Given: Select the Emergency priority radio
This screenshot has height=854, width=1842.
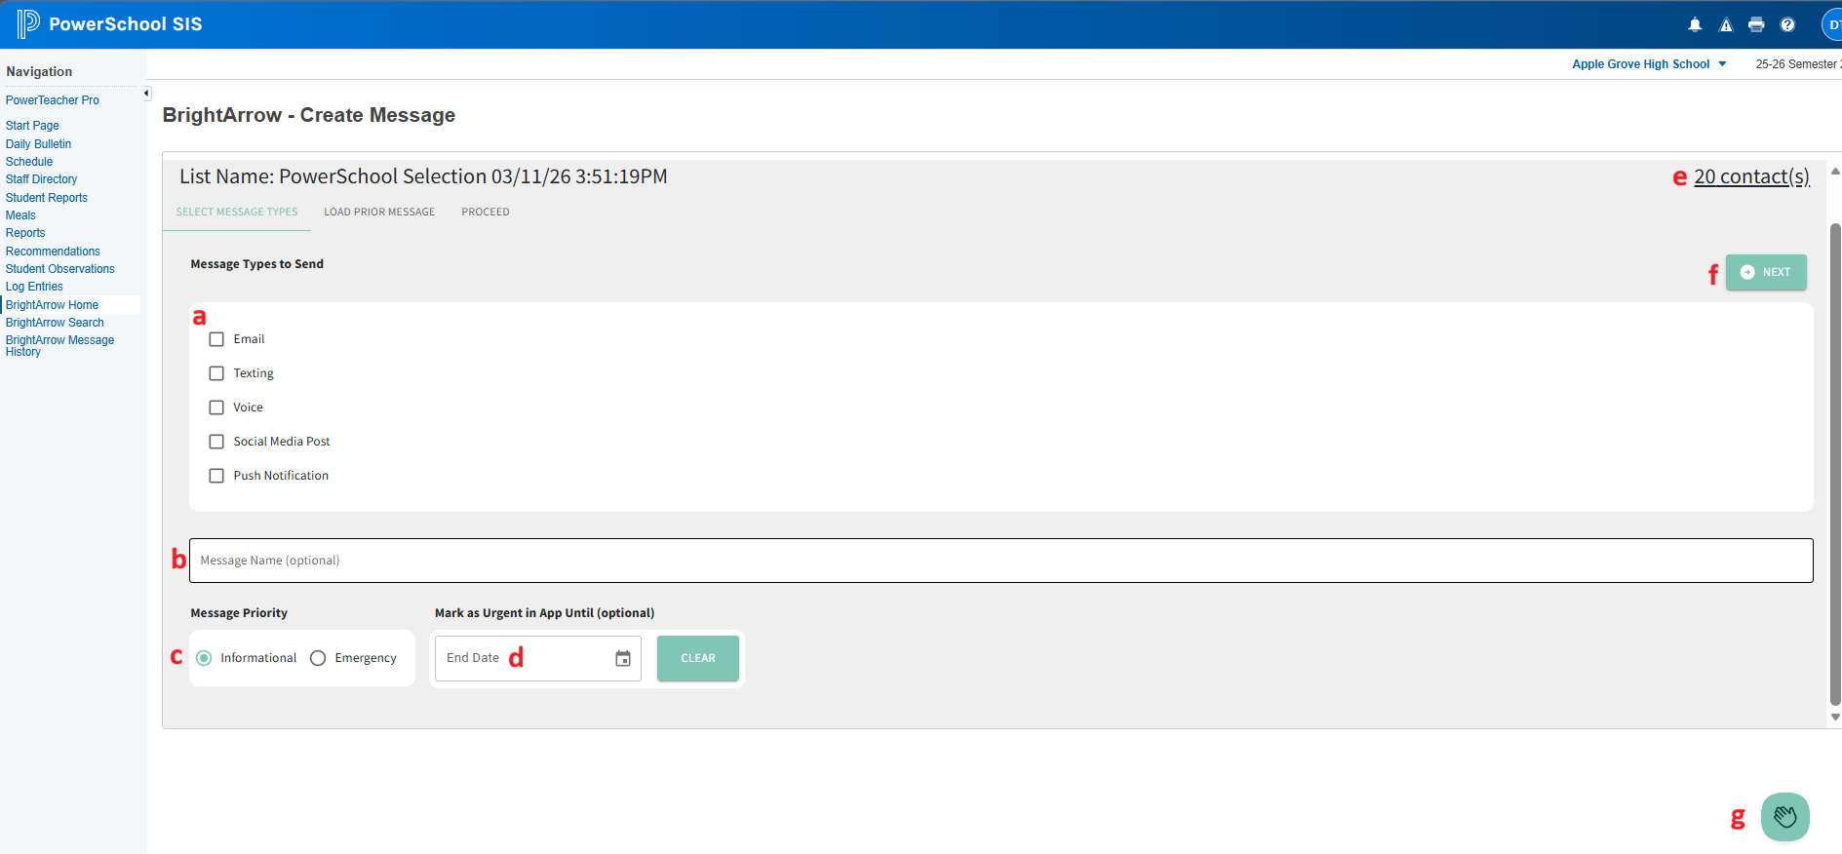Looking at the screenshot, I should pos(318,658).
